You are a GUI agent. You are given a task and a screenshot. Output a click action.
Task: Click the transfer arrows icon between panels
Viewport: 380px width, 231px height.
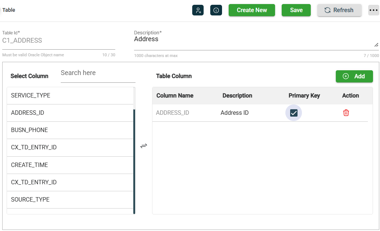(144, 146)
